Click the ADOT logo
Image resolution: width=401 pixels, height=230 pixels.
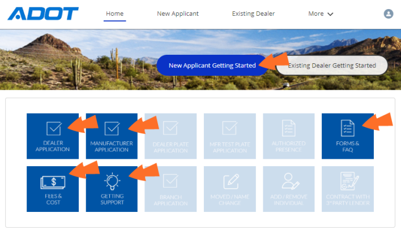[x=43, y=14]
